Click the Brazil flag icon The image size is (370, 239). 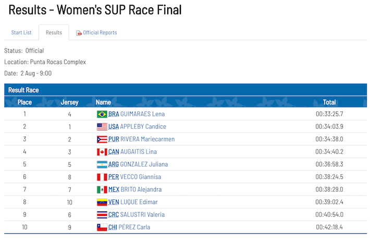click(x=102, y=114)
